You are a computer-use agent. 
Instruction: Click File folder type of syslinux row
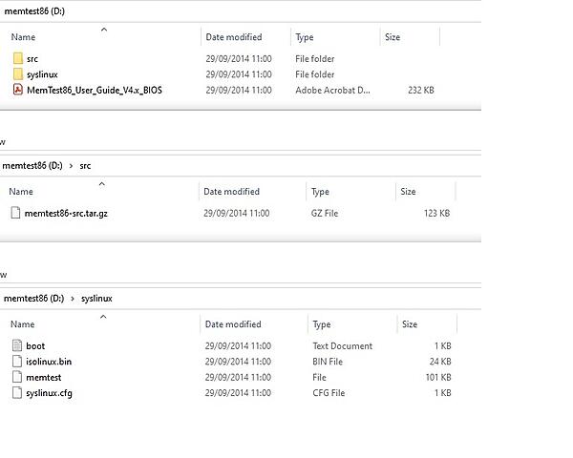pyautogui.click(x=314, y=74)
